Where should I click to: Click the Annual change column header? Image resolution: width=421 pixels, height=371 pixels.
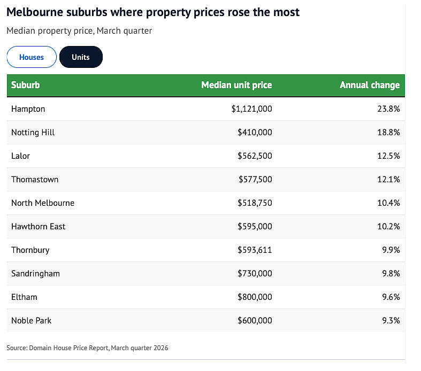(370, 85)
